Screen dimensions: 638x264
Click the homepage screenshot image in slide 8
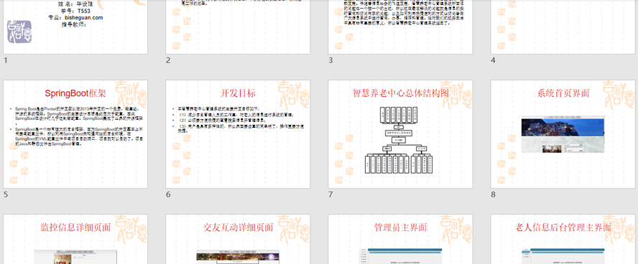[x=563, y=134]
